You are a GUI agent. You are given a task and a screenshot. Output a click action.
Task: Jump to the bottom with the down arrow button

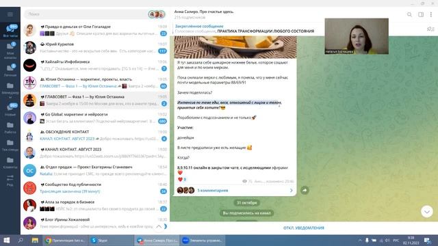427,212
